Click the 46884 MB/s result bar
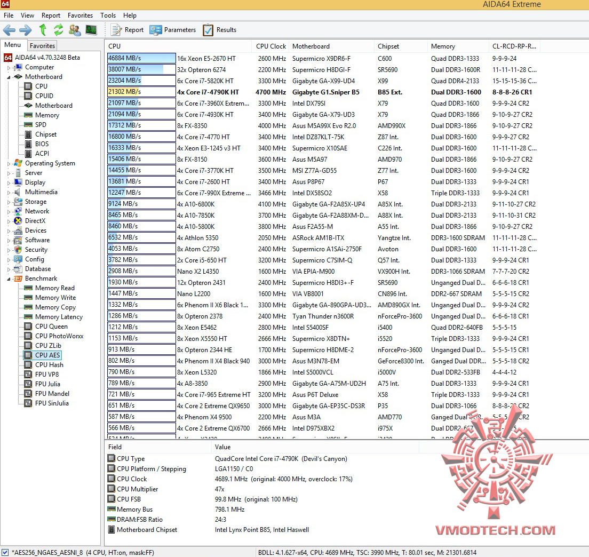The height and width of the screenshot is (557, 589). click(141, 58)
